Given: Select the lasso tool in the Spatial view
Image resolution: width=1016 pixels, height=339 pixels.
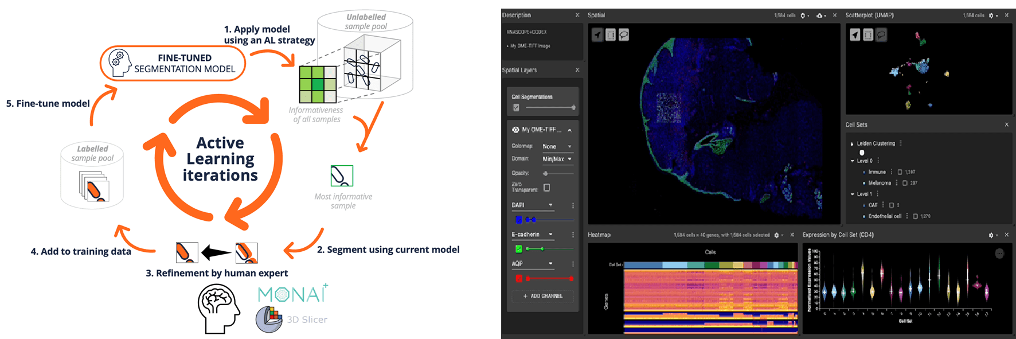Looking at the screenshot, I should coord(624,35).
